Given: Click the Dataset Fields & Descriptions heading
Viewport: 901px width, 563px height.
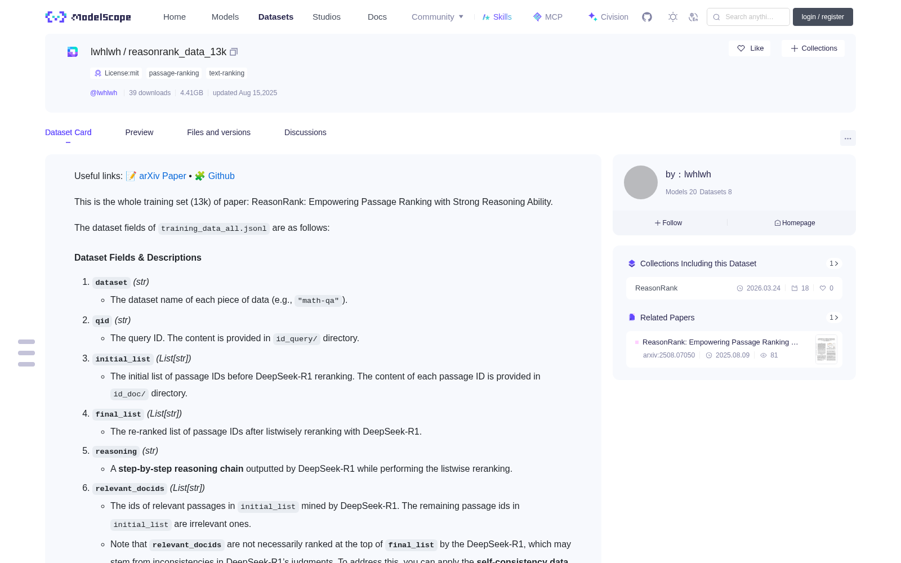Looking at the screenshot, I should click(x=138, y=257).
